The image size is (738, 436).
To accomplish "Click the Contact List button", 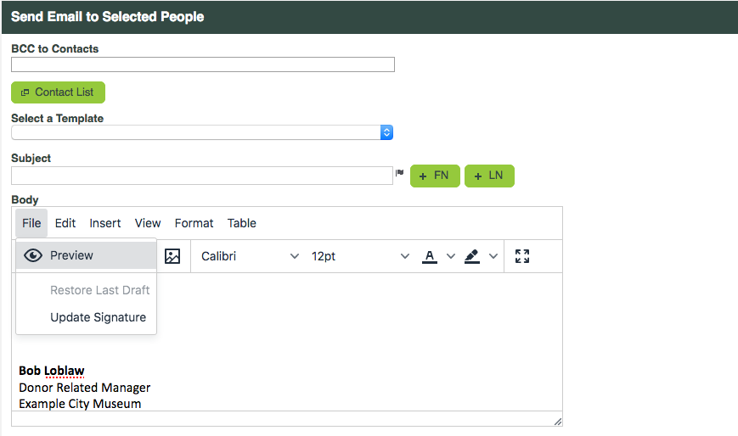I will click(58, 92).
